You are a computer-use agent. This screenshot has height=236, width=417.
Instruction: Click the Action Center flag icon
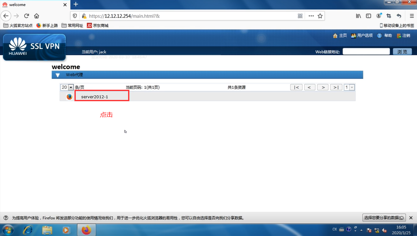click(369, 230)
